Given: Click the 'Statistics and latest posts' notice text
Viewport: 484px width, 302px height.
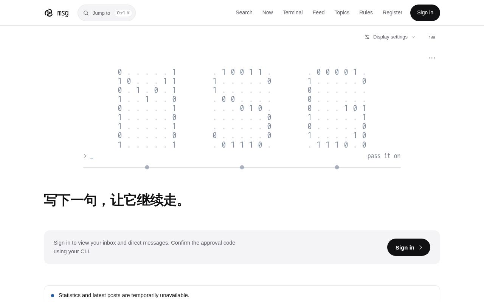Looking at the screenshot, I should (x=124, y=295).
